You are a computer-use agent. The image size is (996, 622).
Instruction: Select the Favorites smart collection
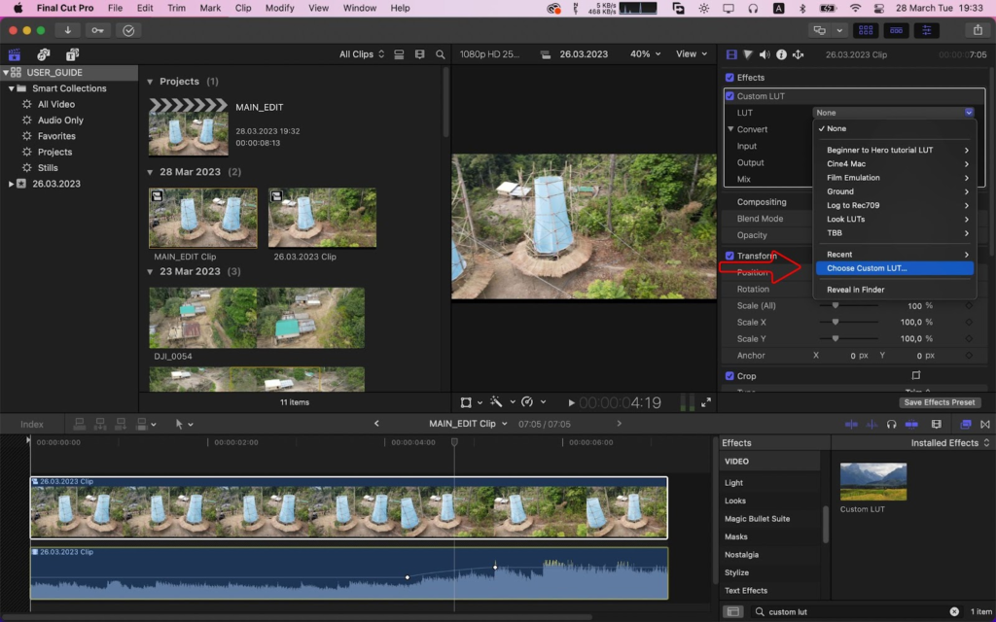56,136
